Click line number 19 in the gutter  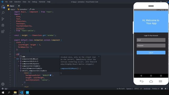[10, 54]
